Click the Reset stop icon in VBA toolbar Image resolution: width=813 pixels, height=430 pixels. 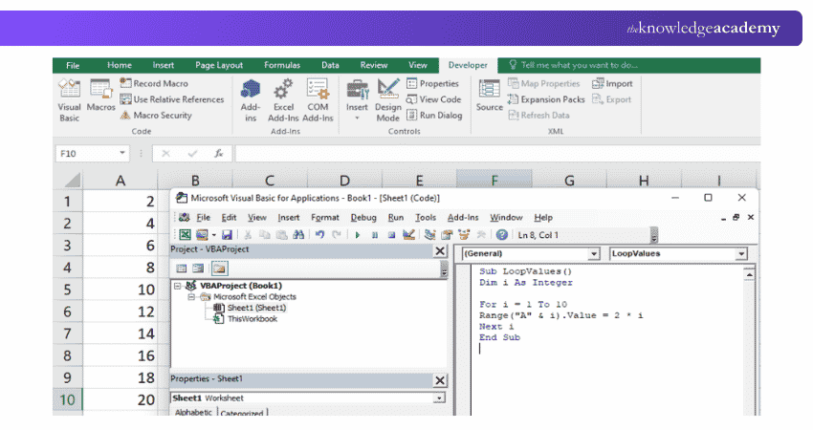pyautogui.click(x=391, y=235)
